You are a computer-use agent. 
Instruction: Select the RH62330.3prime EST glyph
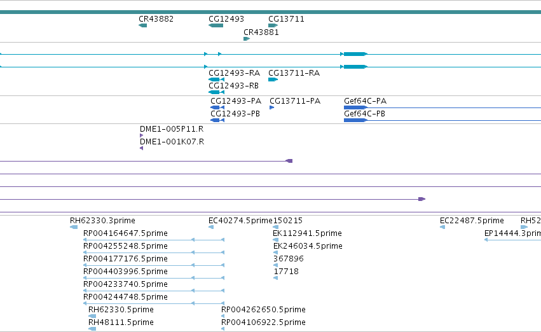[x=74, y=227]
